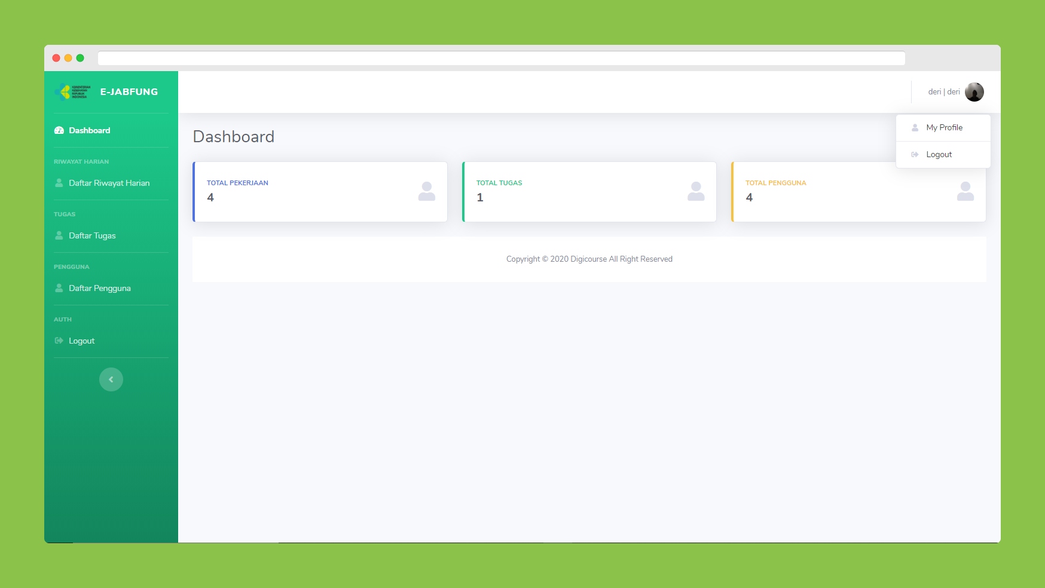Click the Dashboard speedometer icon
Image resolution: width=1045 pixels, height=588 pixels.
click(59, 130)
